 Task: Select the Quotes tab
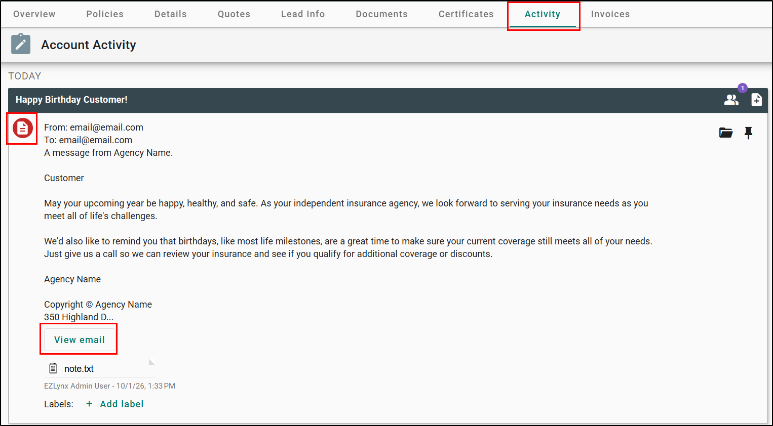pyautogui.click(x=234, y=14)
